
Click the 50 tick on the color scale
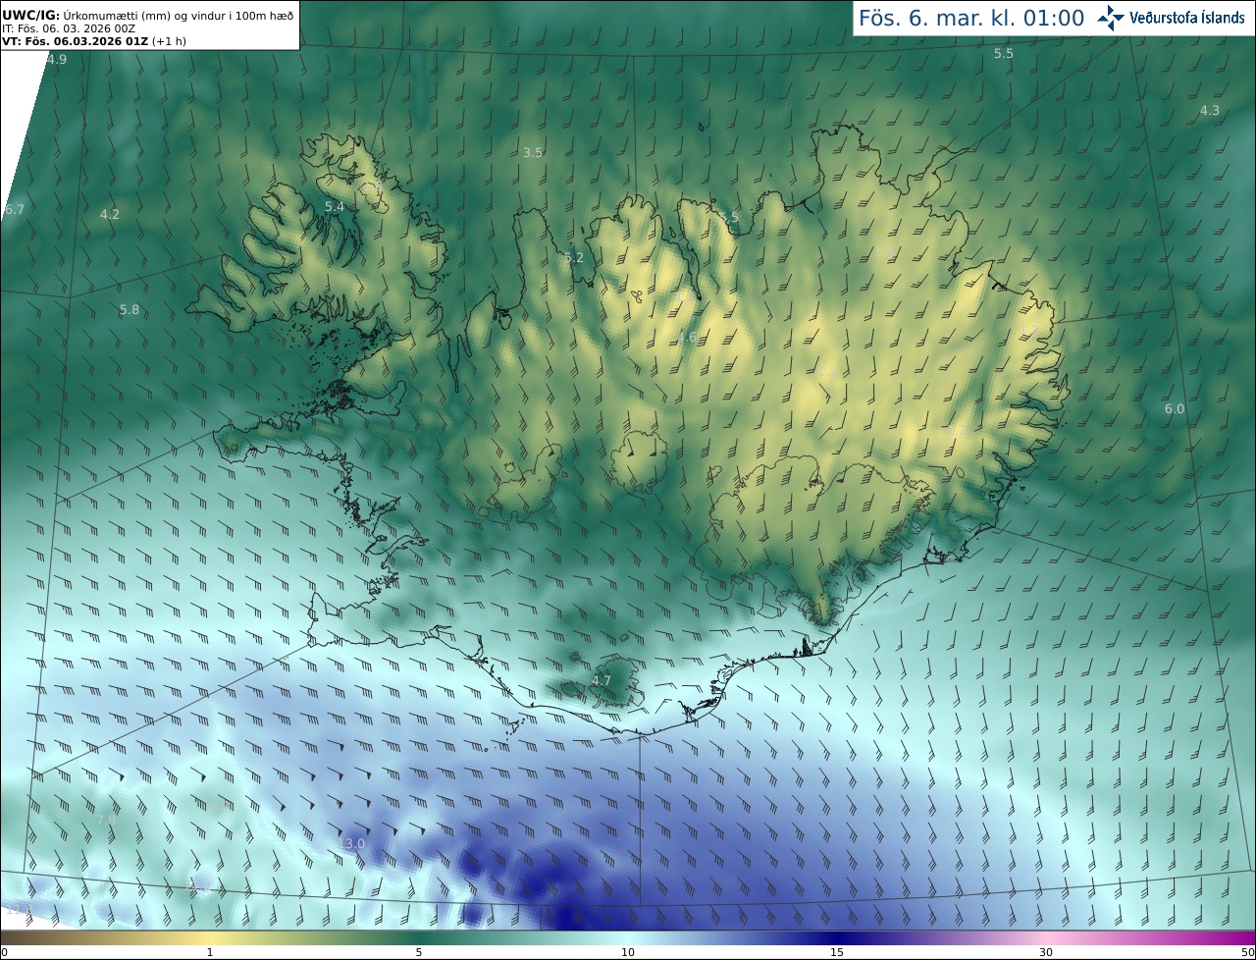(1247, 952)
